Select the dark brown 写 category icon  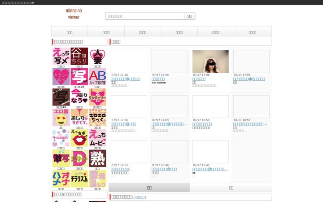coord(61,97)
